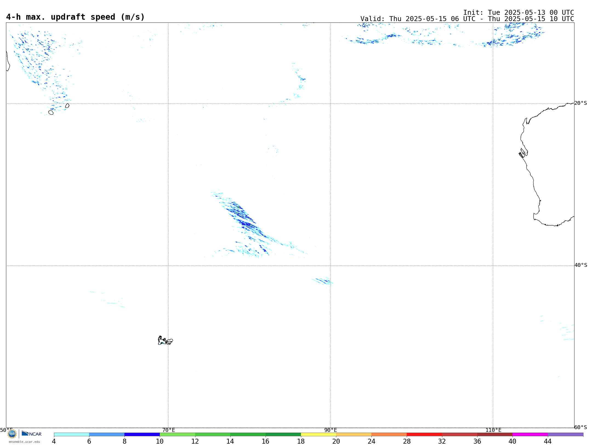Image resolution: width=592 pixels, height=445 pixels.
Task: Click the cornflower blue 6-8 color swatch
Action: (x=107, y=435)
